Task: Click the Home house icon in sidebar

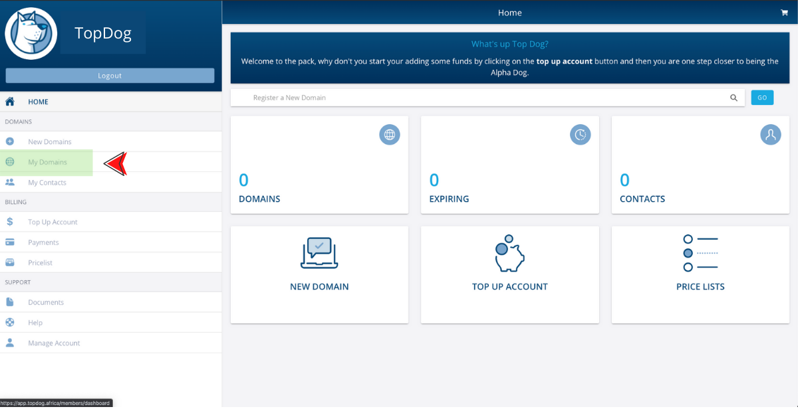Action: tap(10, 102)
